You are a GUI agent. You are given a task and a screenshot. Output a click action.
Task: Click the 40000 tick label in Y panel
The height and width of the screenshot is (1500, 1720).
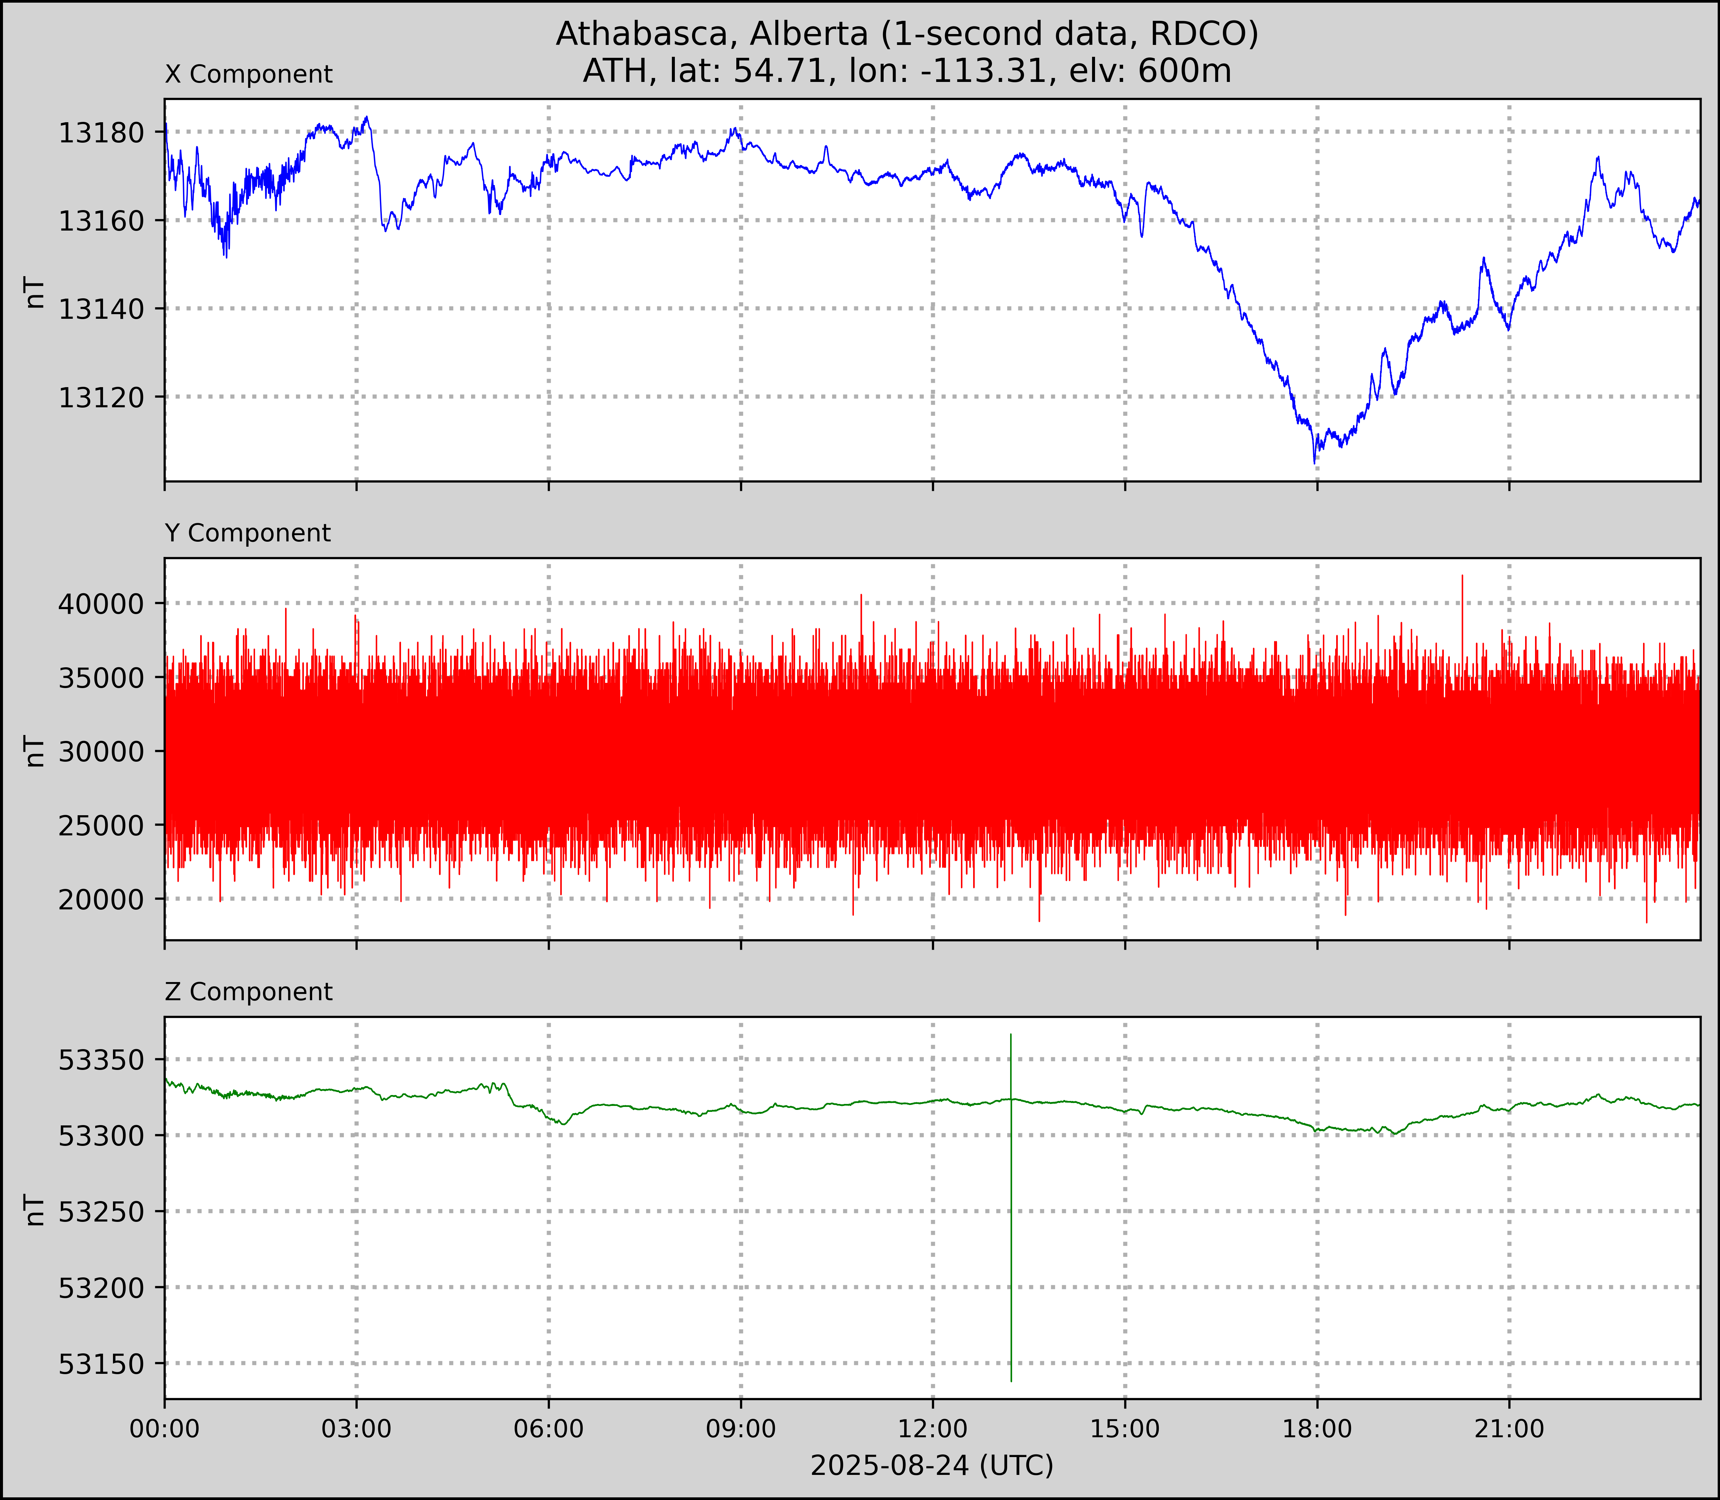point(100,604)
